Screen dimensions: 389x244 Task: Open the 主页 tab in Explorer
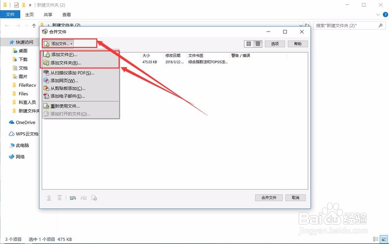tap(29, 15)
